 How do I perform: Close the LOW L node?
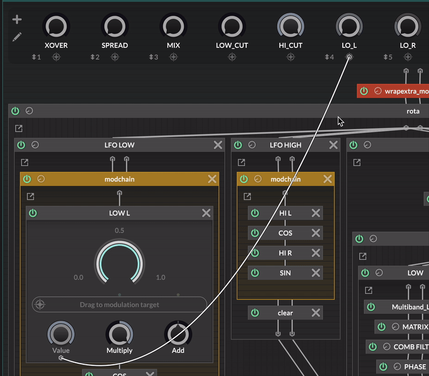[x=206, y=213]
